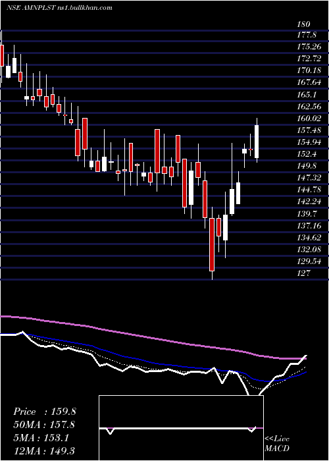The width and height of the screenshot is (329, 461).
Task: Click inside the MACD inset chart box
Action: coord(181,428)
